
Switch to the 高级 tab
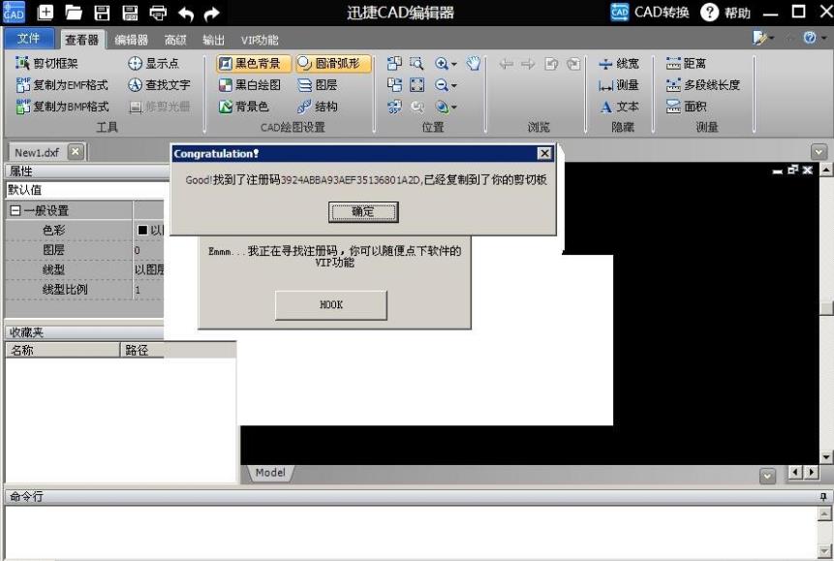(x=175, y=40)
